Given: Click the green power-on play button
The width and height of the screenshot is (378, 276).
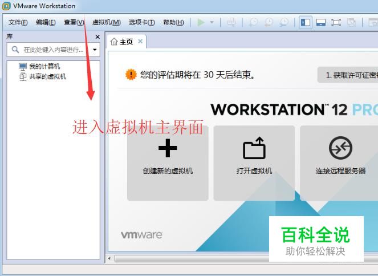Looking at the screenshot, I should 201,22.
